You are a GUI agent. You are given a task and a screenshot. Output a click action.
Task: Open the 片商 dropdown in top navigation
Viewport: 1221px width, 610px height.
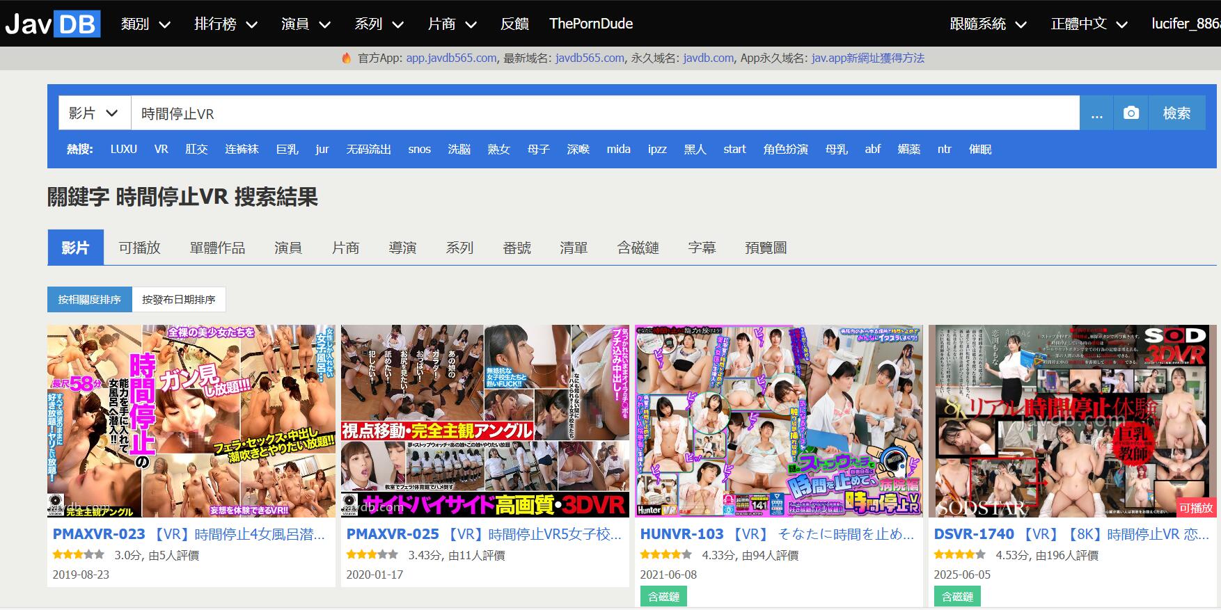(452, 24)
